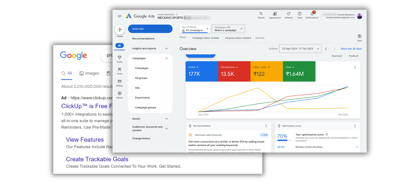Open the Clicks metric dropdown
410x196 pixels.
pos(193,67)
